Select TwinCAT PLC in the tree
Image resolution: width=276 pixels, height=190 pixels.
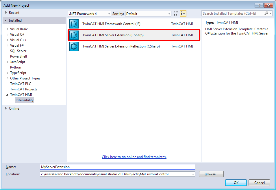point(21,84)
